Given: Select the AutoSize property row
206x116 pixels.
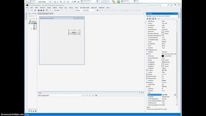Looking at the screenshot, I should click(x=162, y=27).
